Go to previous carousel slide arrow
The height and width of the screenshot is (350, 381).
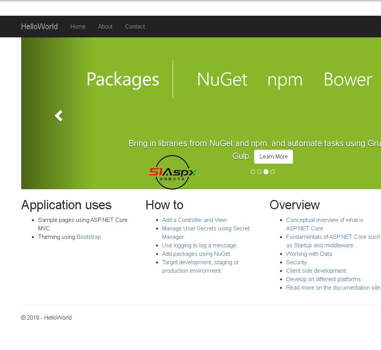click(x=59, y=116)
